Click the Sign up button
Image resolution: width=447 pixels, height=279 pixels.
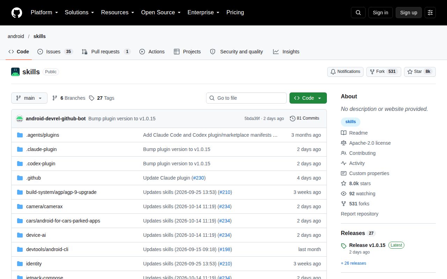click(x=409, y=13)
